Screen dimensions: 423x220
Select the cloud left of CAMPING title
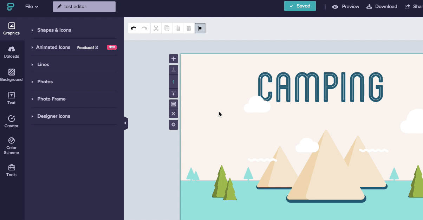[x=257, y=104]
